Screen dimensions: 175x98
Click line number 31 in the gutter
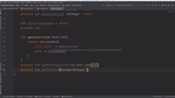[x=4, y=70]
